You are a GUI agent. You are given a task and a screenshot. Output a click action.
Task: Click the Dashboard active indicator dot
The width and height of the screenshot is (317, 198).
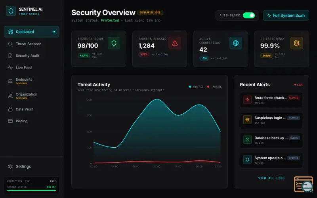tap(54, 32)
